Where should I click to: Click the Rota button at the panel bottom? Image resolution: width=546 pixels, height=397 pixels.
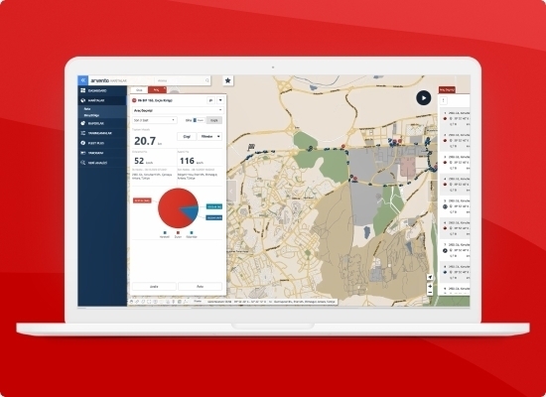pos(200,286)
